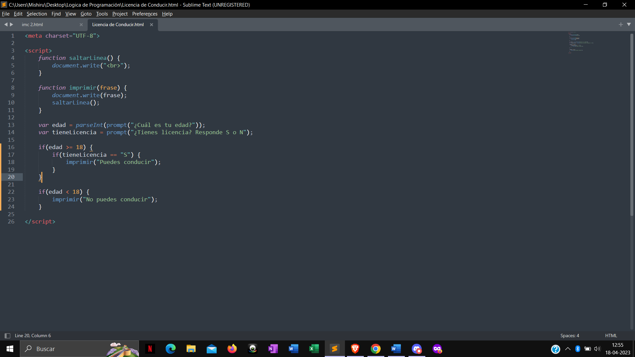Open the Goto menu
The image size is (635, 357).
tap(86, 14)
